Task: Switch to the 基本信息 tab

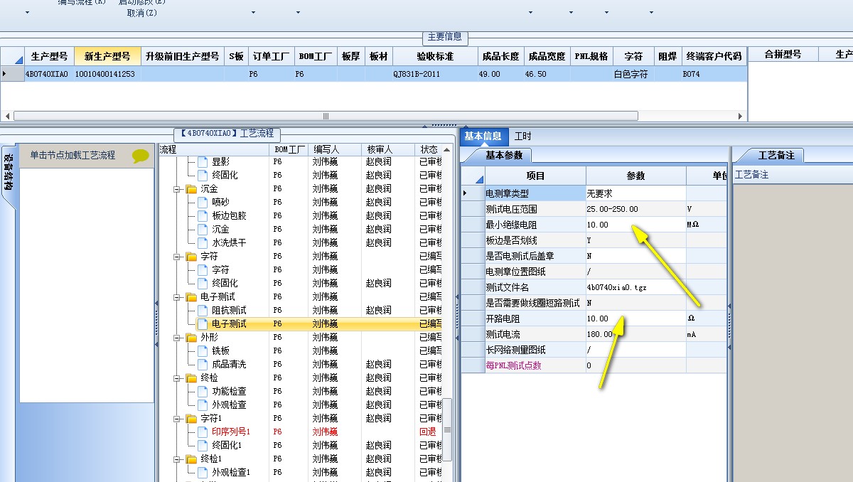Action: 483,136
